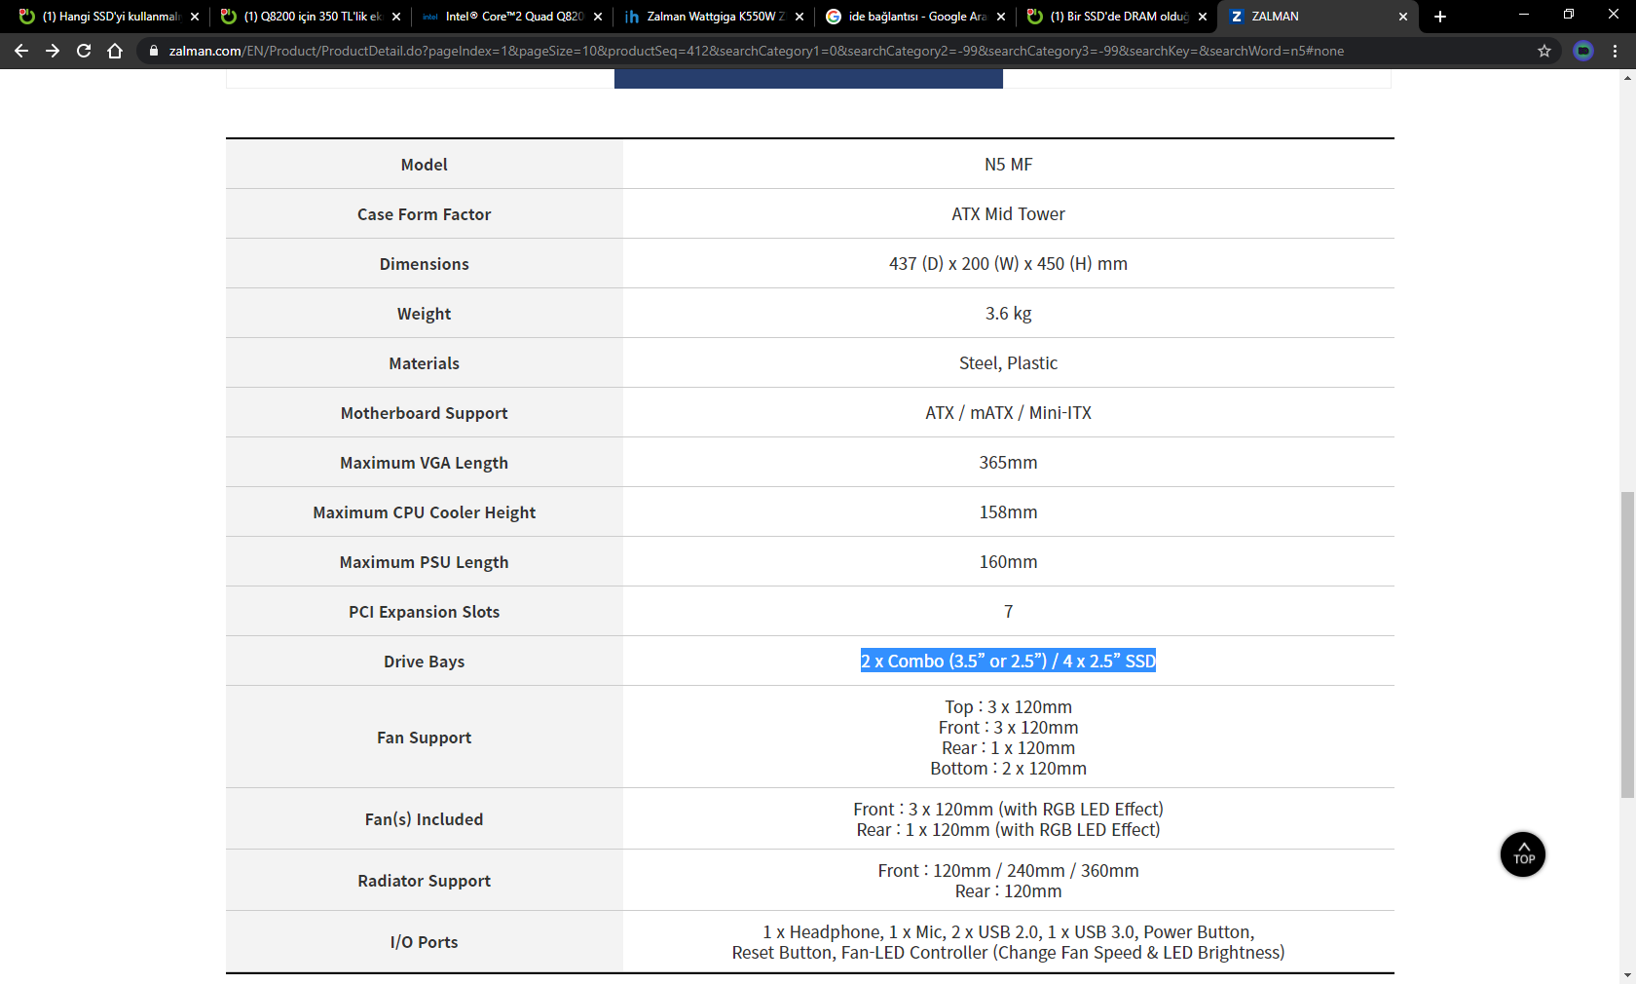Screen dimensions: 1636x984
Task: Click the materials value 'Steel, Plastic'
Action: (1008, 363)
